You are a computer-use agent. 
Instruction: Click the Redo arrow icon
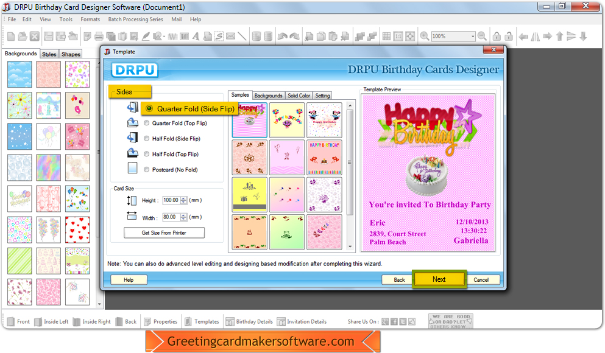pos(294,37)
